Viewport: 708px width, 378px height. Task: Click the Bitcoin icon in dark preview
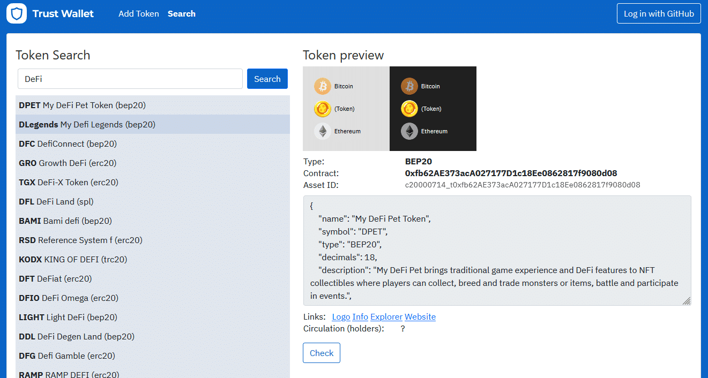coord(409,86)
